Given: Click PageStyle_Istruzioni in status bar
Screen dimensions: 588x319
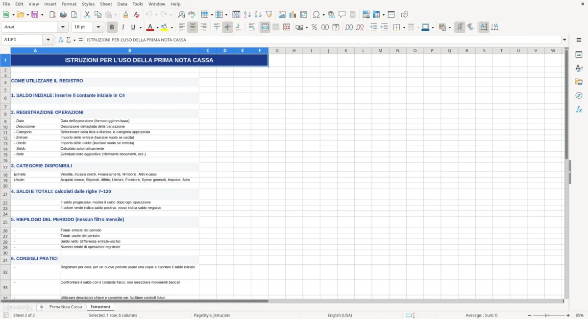Looking at the screenshot, I should 212,315.
